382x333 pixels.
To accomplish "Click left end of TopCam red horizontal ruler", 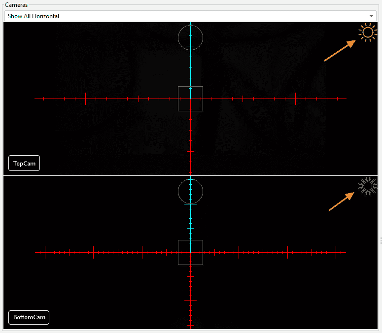I will (x=36, y=99).
